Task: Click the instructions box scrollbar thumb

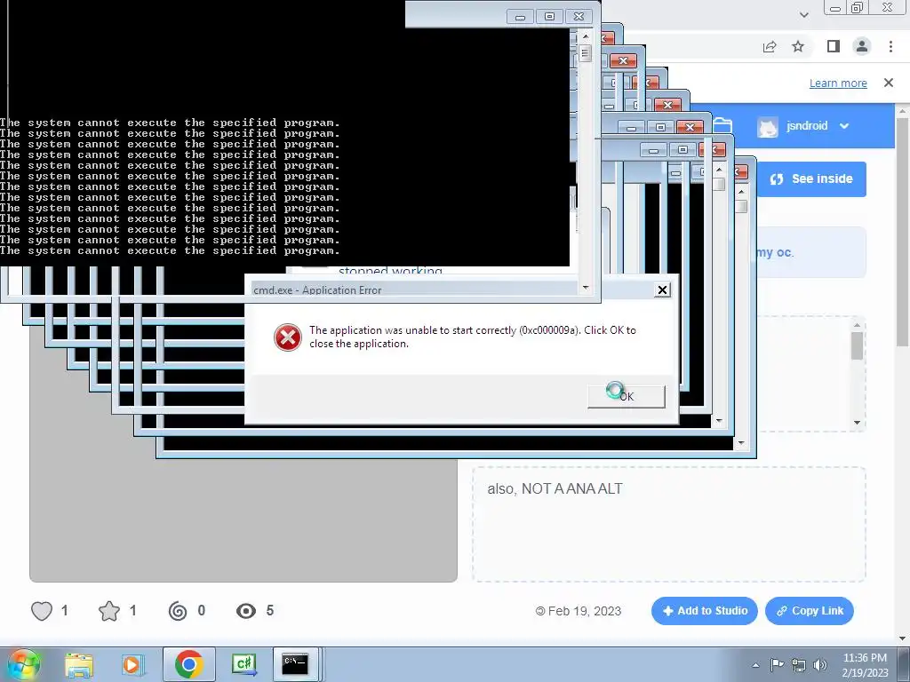Action: pyautogui.click(x=857, y=345)
